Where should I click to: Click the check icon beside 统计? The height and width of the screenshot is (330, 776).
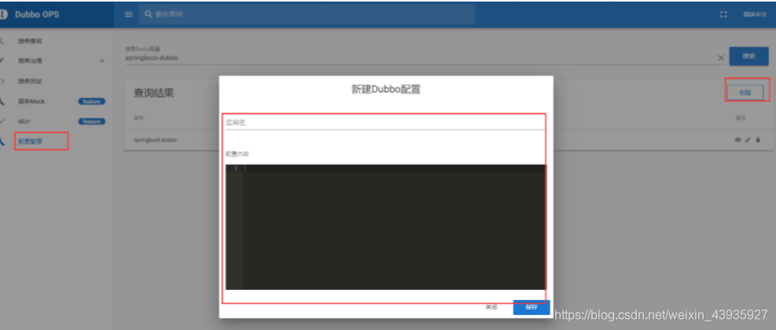(2, 121)
